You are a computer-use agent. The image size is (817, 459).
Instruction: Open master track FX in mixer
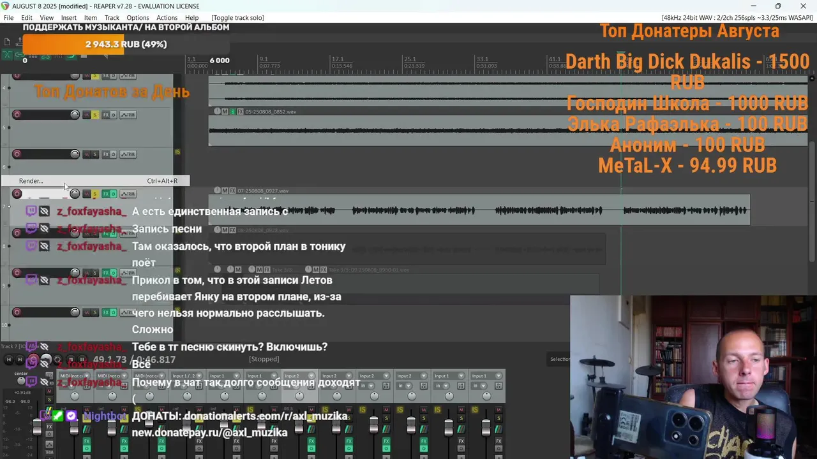coord(49,426)
